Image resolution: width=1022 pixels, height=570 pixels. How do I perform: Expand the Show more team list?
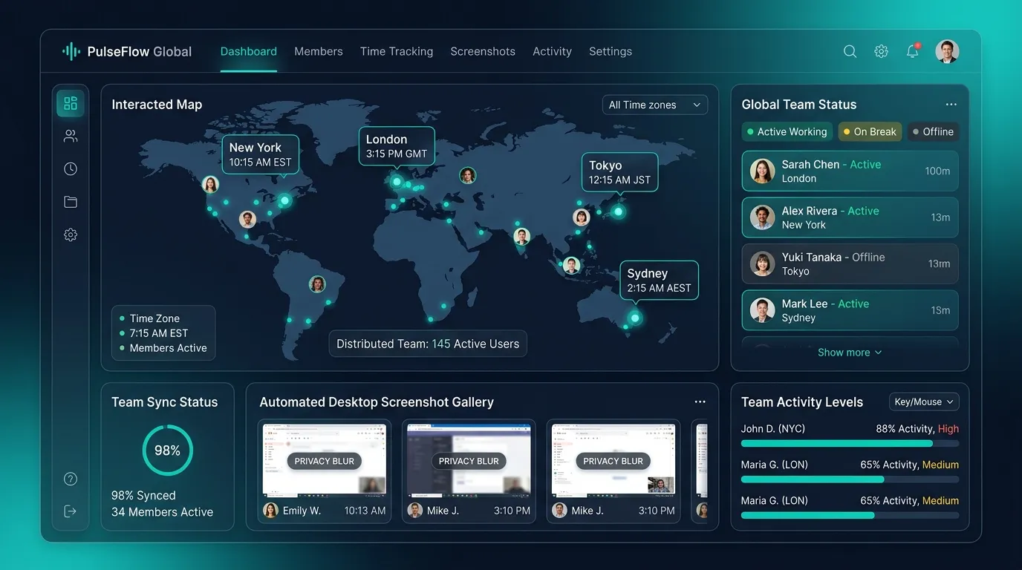pyautogui.click(x=850, y=353)
